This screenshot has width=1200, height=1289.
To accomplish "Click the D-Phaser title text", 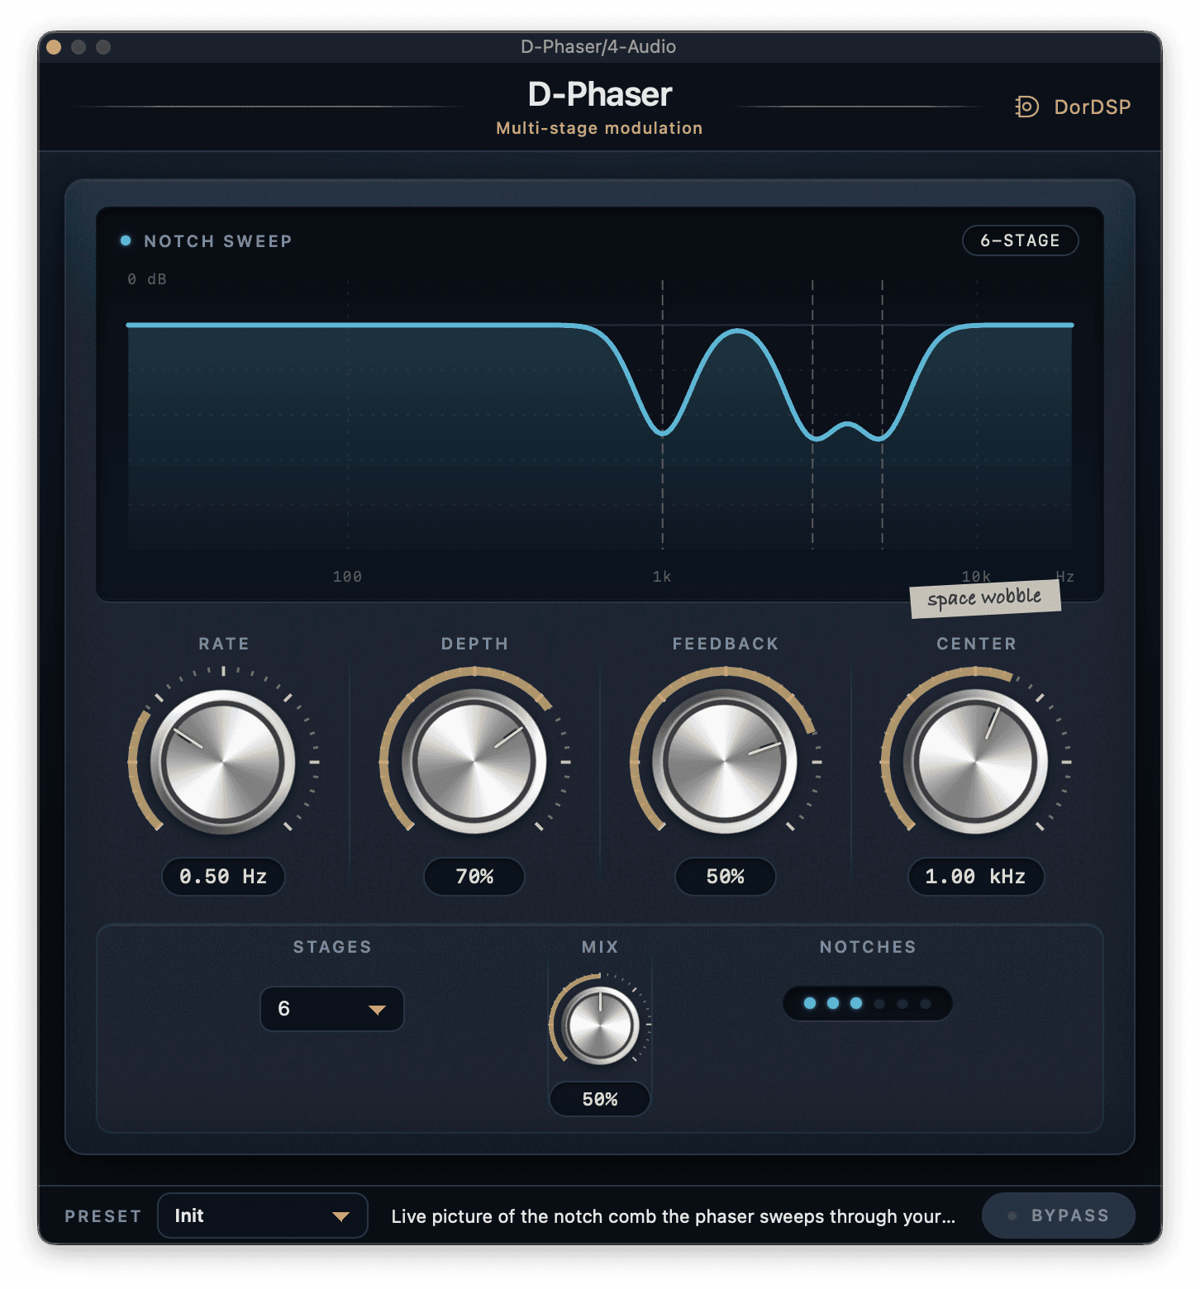I will point(600,94).
